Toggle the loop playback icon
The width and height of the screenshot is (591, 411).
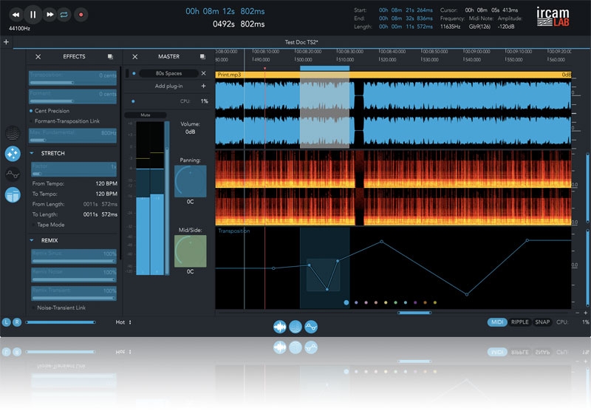coord(65,14)
